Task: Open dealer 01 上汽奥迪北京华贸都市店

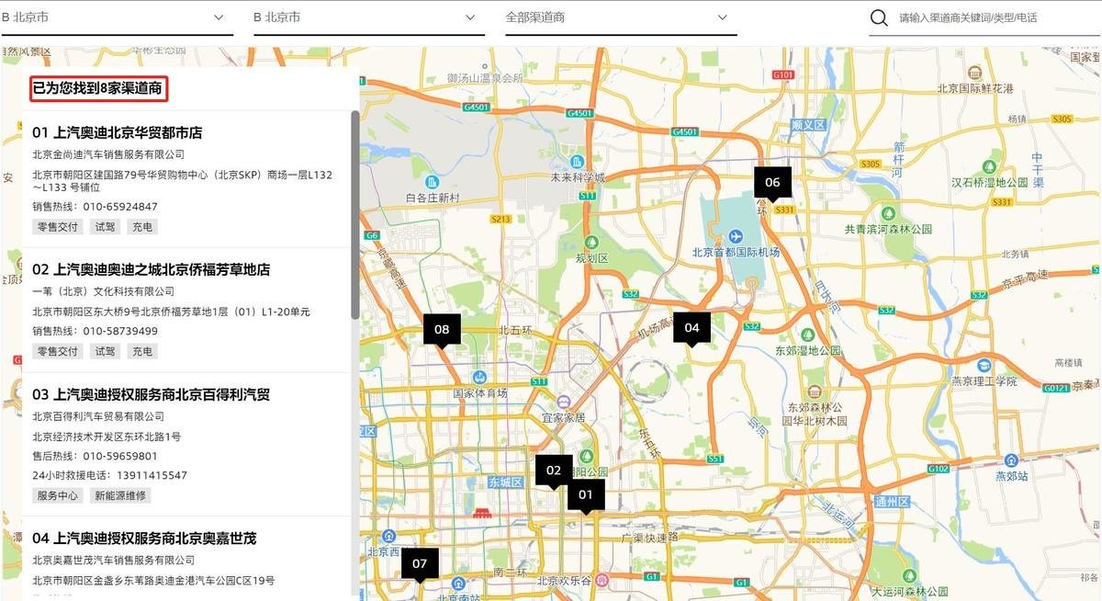Action: [x=118, y=132]
